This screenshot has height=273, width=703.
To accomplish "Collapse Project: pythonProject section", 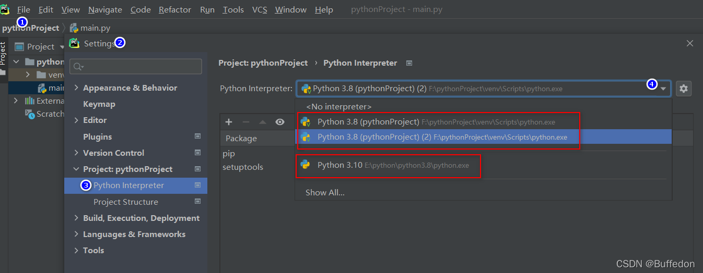I will pyautogui.click(x=76, y=169).
